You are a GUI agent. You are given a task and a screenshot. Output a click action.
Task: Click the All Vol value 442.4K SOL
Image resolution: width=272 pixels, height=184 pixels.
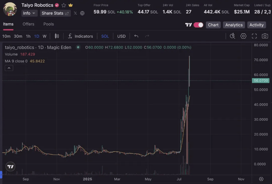coord(217,12)
